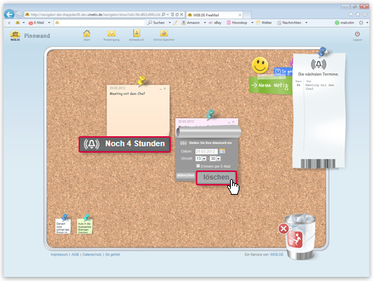This screenshot has width=373, height=281.
Task: Open a new browser tab
Action: click(x=247, y=15)
